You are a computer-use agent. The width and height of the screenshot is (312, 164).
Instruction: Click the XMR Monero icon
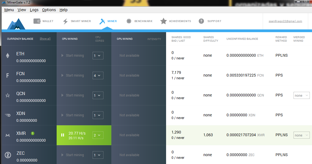point(8,135)
